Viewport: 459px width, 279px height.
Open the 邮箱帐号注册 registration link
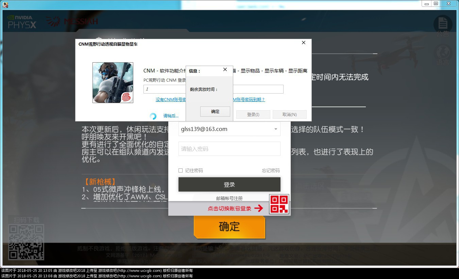tap(230, 198)
